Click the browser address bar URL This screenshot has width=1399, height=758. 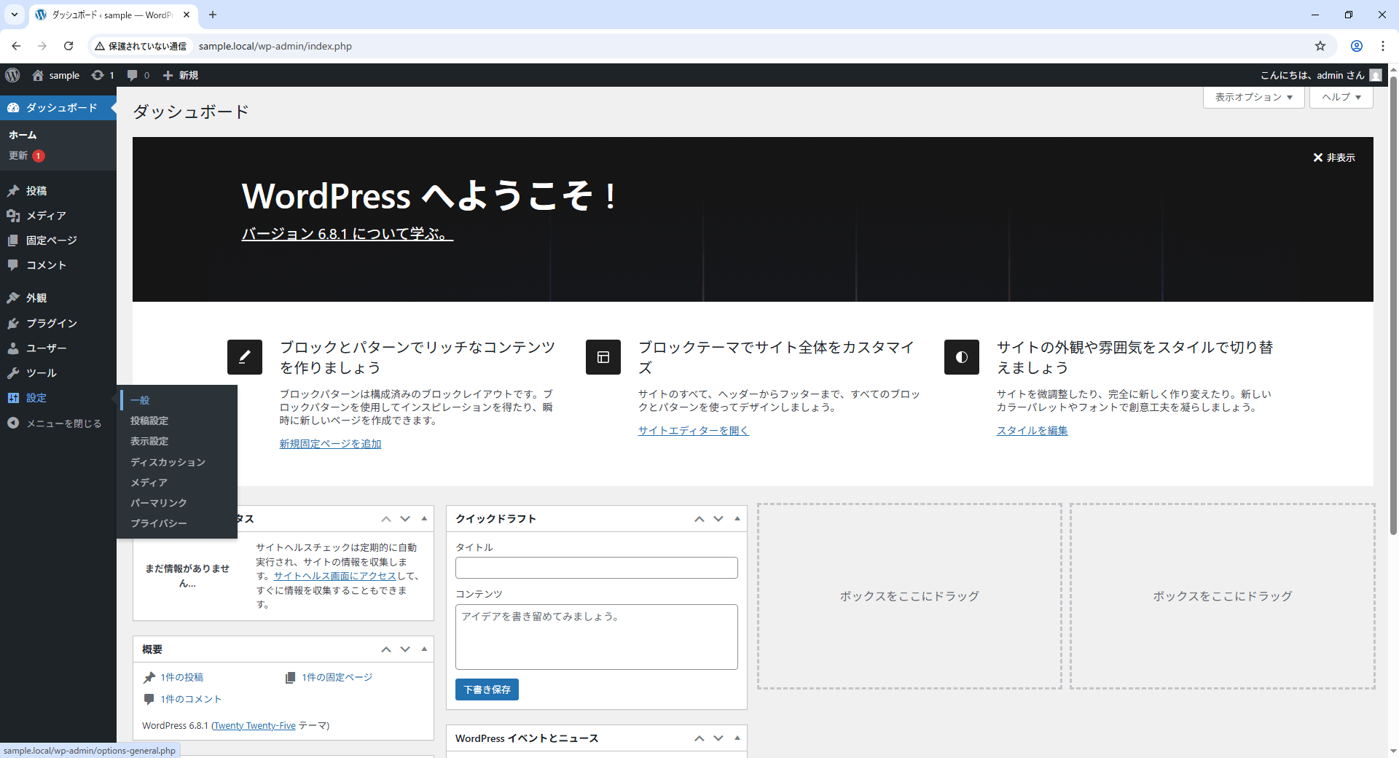(275, 46)
